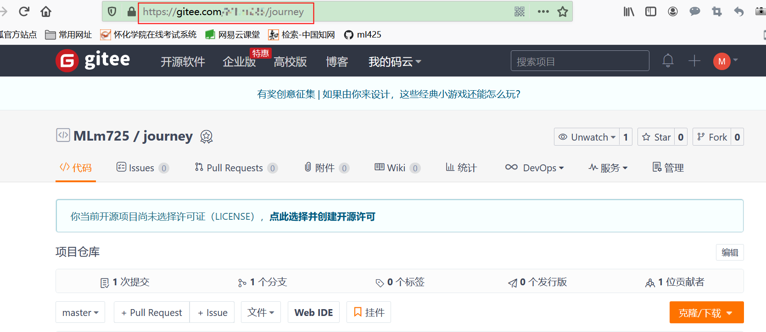This screenshot has height=332, width=766.
Task: Go to the browser home page icon
Action: point(46,11)
